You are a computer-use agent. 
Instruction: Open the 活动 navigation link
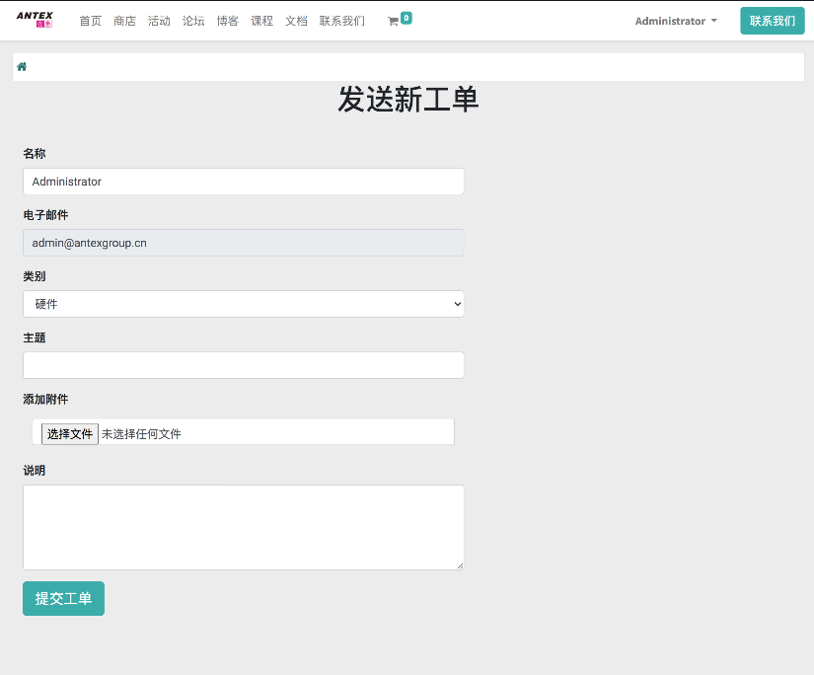(x=159, y=21)
